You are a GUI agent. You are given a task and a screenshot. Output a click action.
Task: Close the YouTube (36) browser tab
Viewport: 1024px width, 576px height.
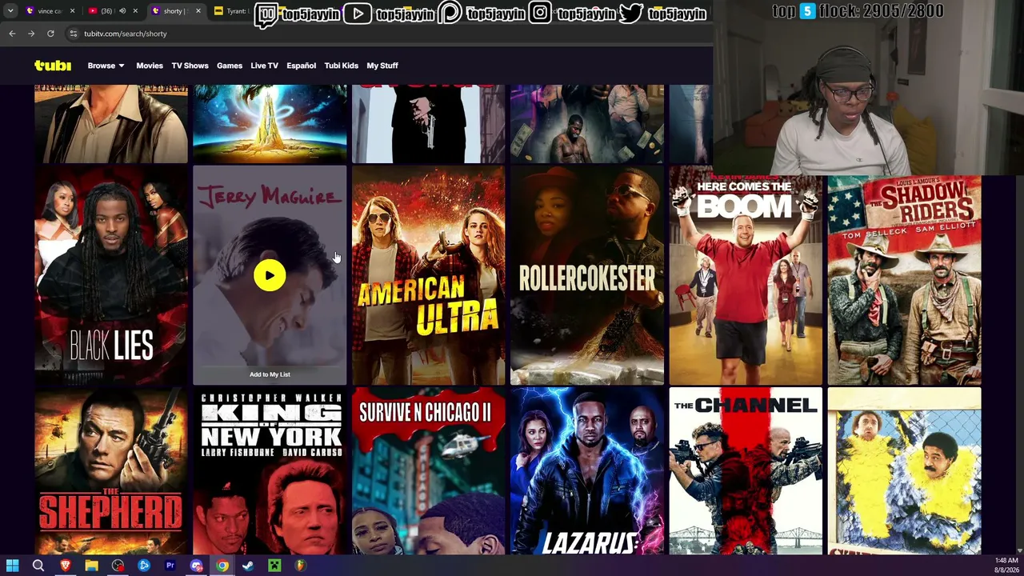point(135,11)
